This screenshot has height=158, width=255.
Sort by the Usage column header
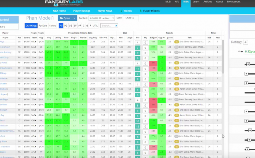click(130, 38)
